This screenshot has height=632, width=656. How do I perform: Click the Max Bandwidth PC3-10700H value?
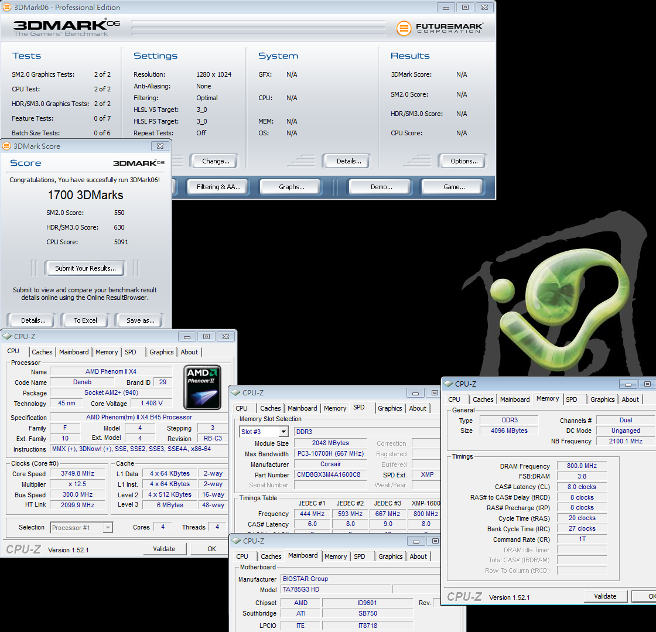tap(330, 454)
